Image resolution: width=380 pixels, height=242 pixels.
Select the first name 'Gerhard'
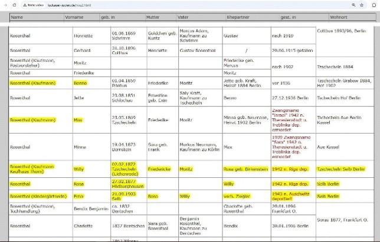coord(82,51)
